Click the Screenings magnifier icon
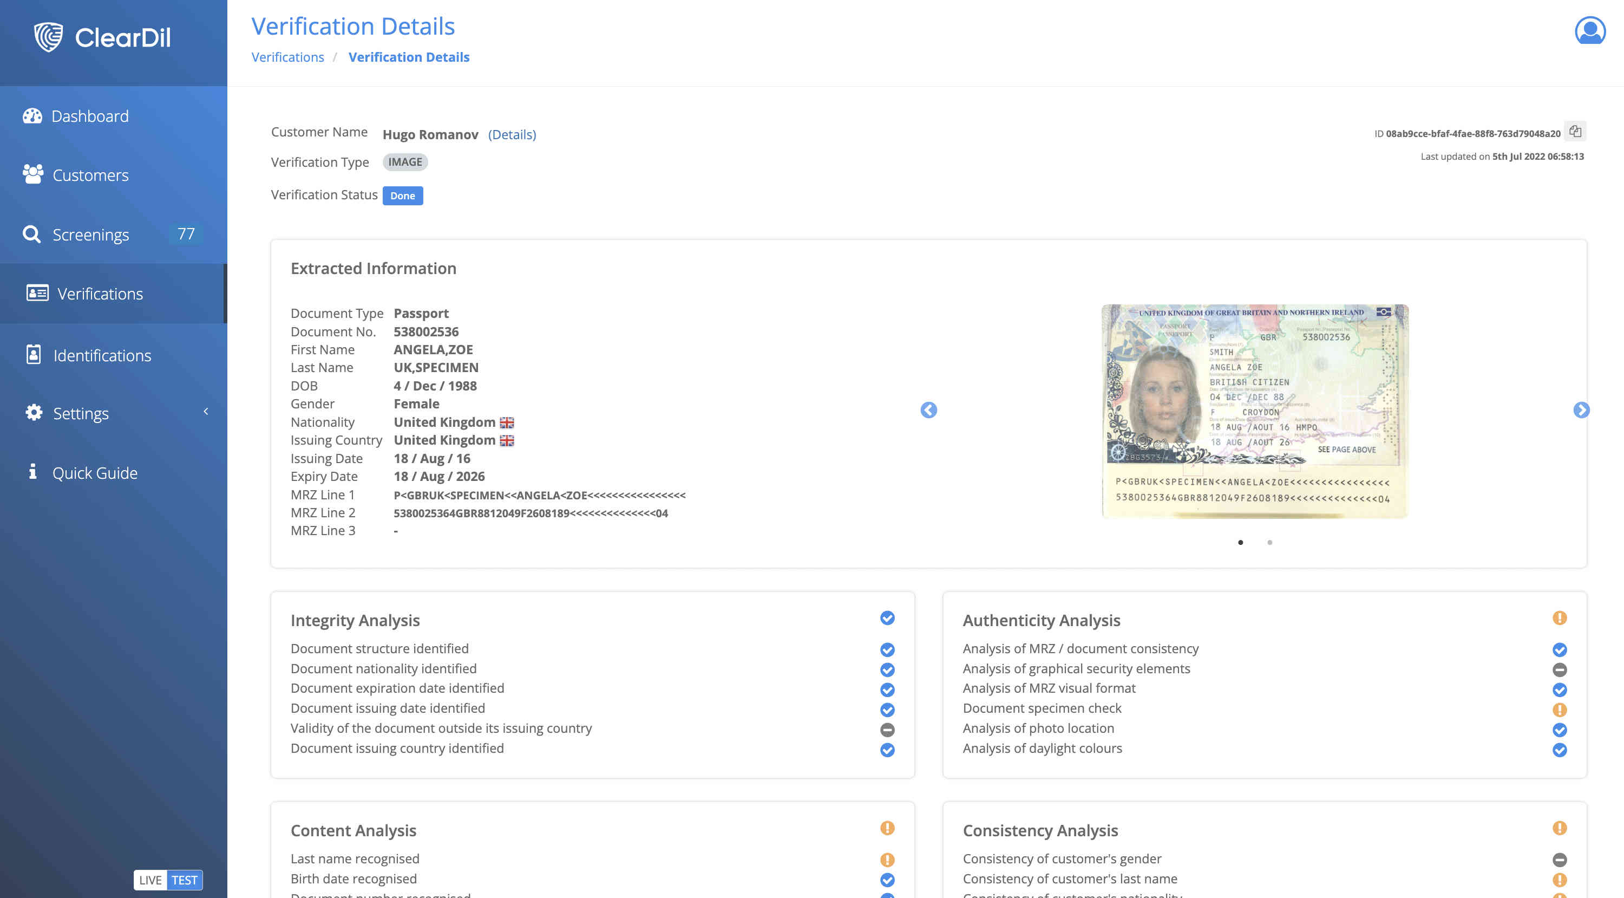1624x898 pixels. (31, 234)
